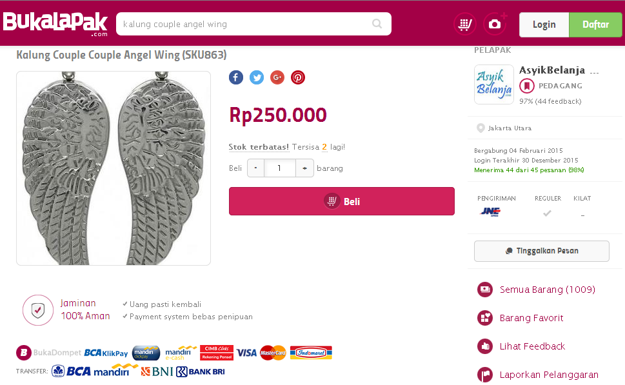Click the red Beli buy button
The height and width of the screenshot is (385, 625).
click(342, 201)
